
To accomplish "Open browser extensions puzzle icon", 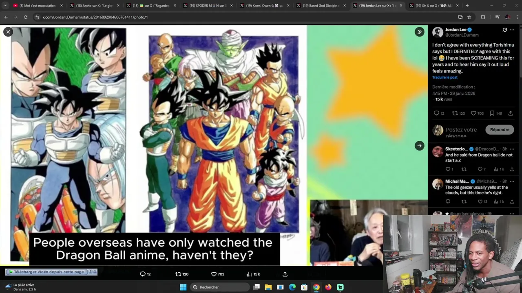I will point(483,17).
